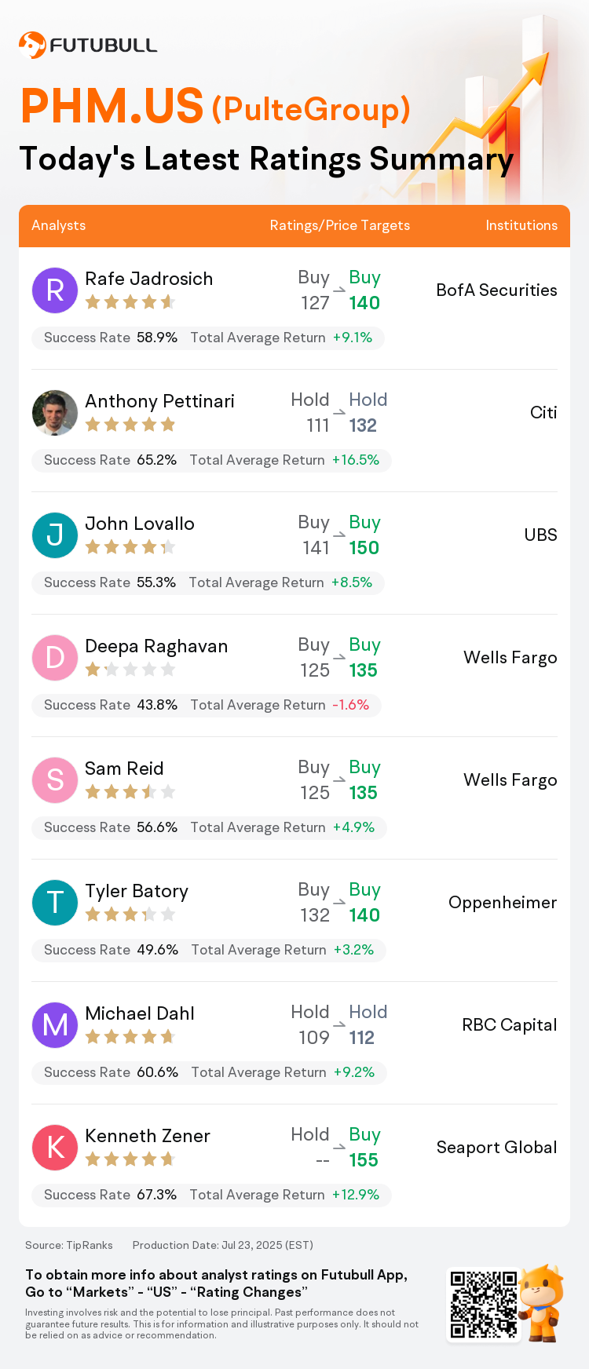Viewport: 589px width, 1369px height.
Task: Click the Futubull logo icon
Action: tap(32, 45)
